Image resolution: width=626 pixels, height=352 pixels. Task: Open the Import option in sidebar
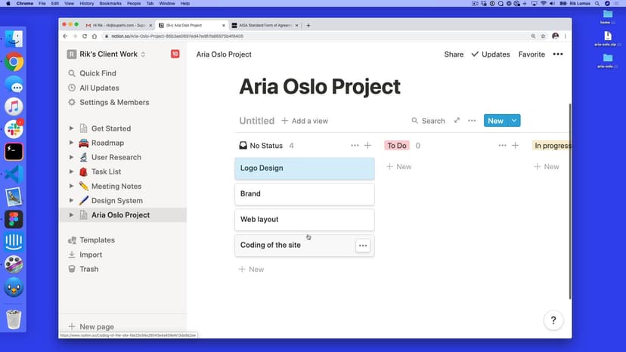click(x=91, y=255)
